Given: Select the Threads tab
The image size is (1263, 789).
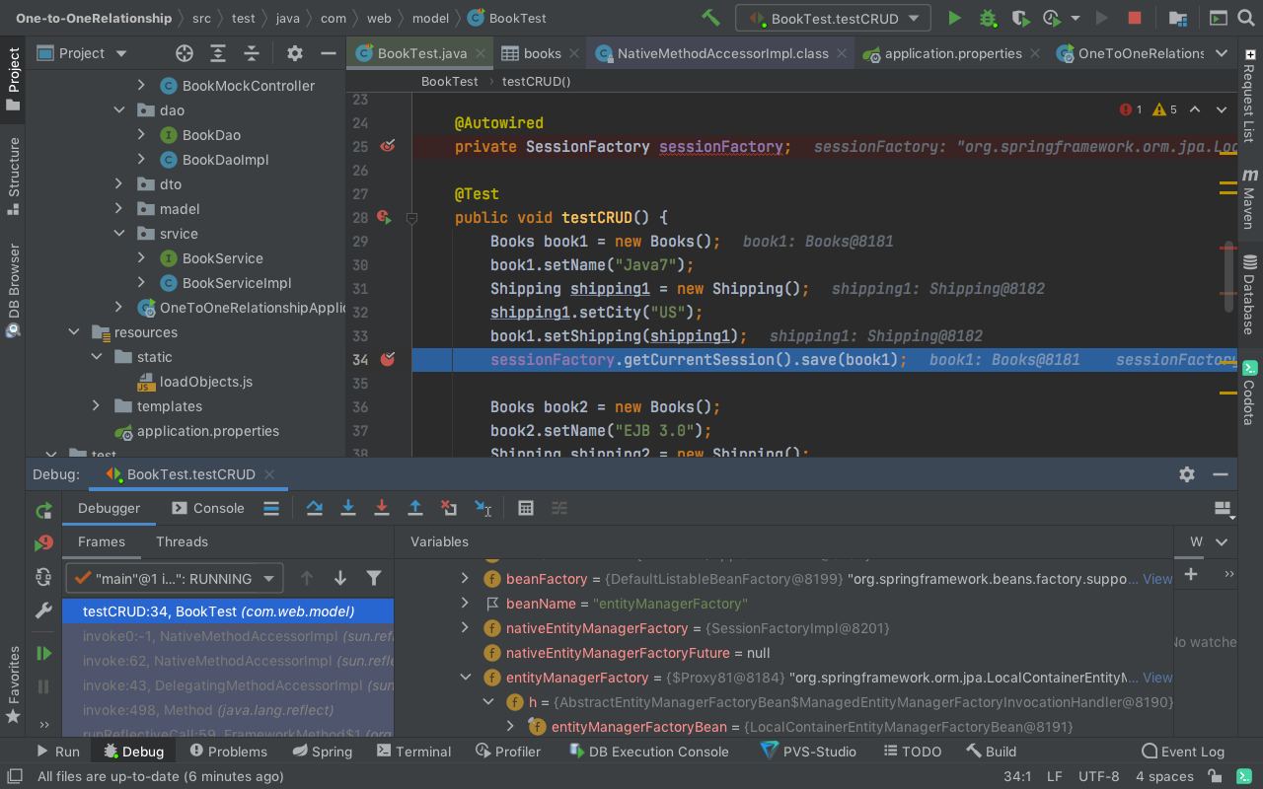Looking at the screenshot, I should (x=182, y=541).
